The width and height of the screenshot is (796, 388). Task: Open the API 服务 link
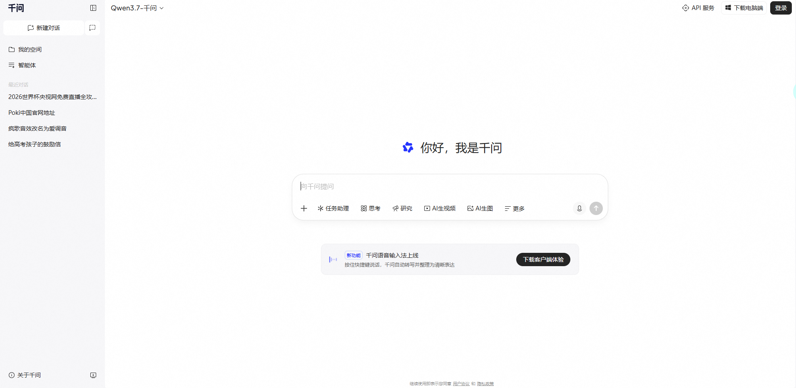(698, 8)
